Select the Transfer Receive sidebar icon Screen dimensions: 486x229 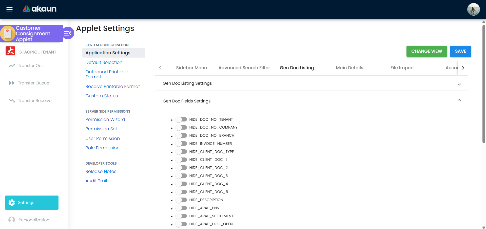tap(12, 100)
